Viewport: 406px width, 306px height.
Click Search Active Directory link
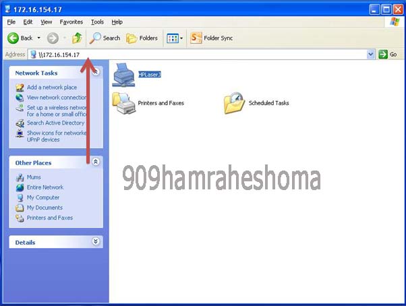tap(56, 123)
